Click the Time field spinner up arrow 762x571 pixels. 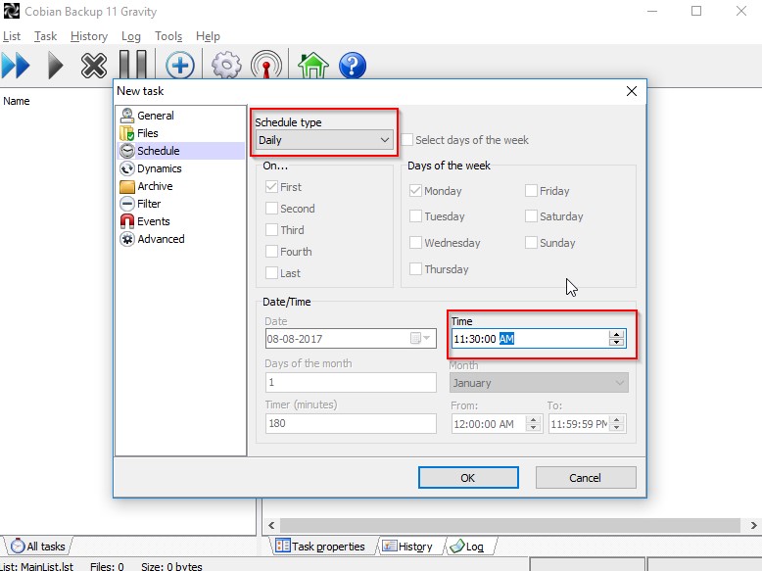616,334
